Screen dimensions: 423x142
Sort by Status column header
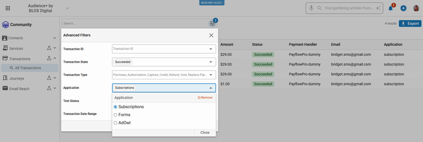pyautogui.click(x=257, y=44)
